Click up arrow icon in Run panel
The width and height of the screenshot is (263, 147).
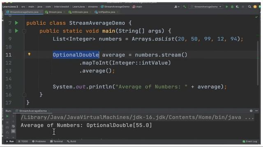click(x=13, y=116)
